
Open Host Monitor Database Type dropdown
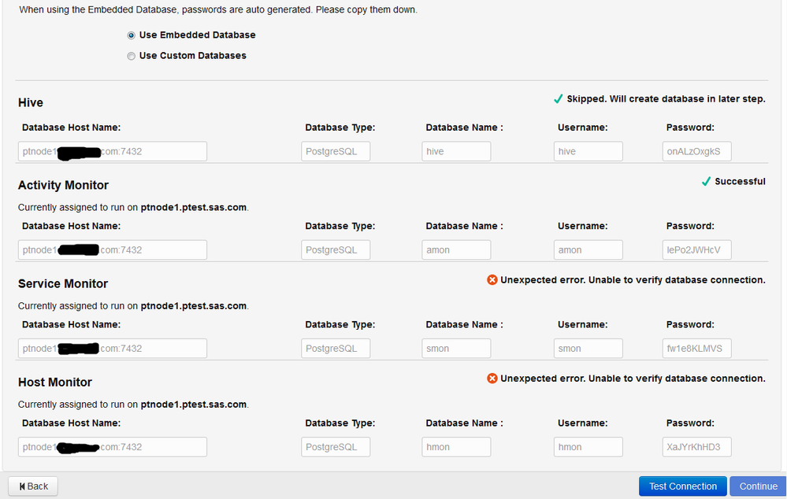coord(336,447)
